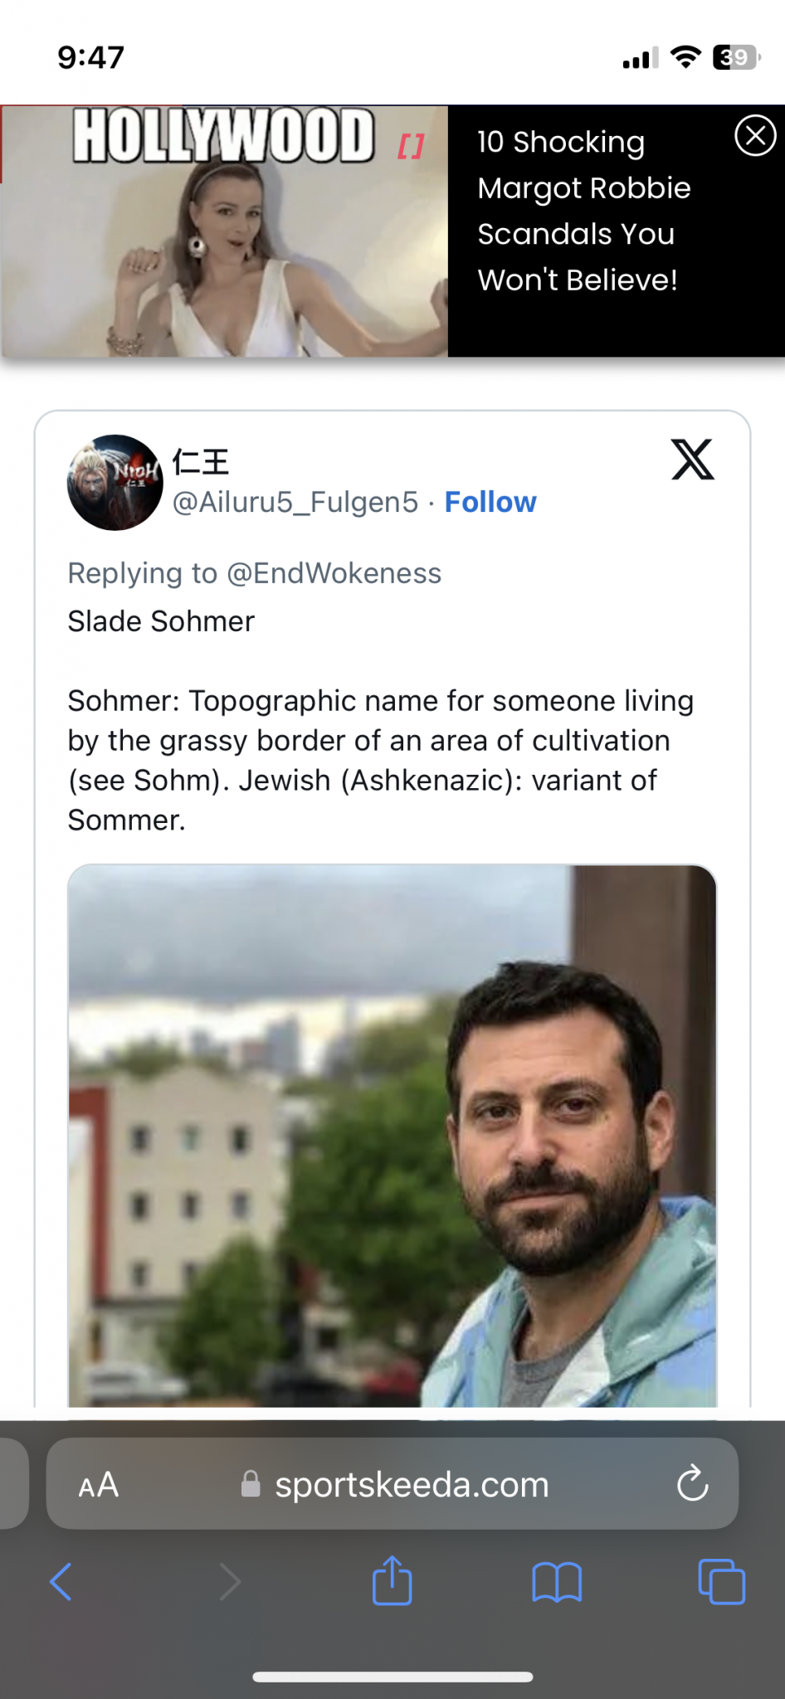Open Safari bookmarks book icon

point(556,1581)
